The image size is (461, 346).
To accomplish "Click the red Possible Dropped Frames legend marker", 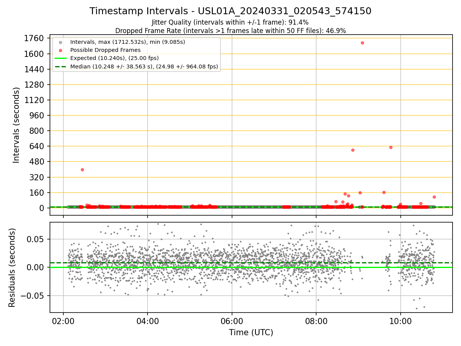I will [x=60, y=50].
